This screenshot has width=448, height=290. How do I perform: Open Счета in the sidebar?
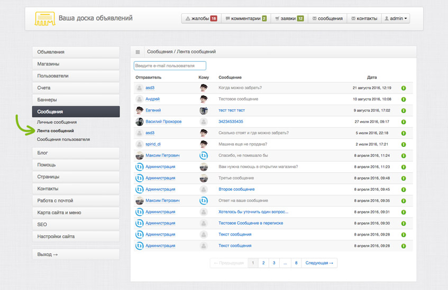pos(76,88)
